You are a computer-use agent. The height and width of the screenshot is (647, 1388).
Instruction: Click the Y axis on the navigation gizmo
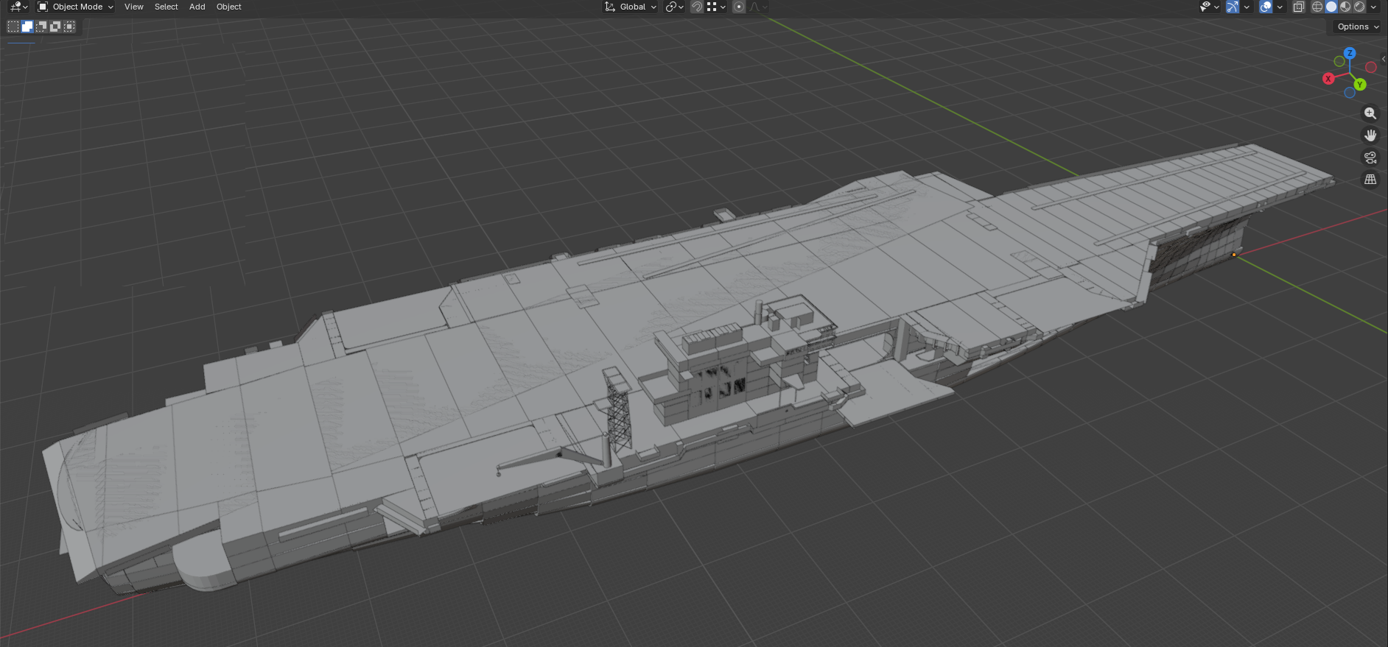click(1360, 85)
